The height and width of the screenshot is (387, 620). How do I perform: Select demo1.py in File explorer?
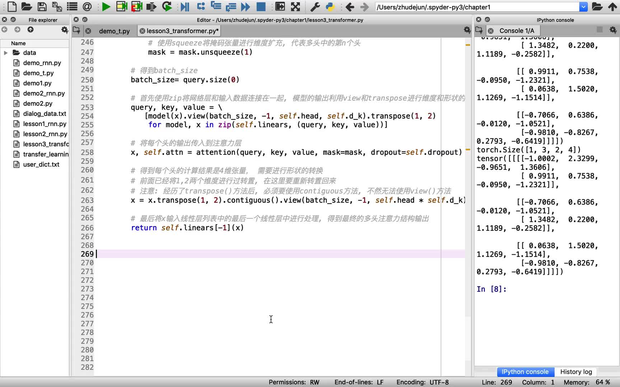pos(37,83)
